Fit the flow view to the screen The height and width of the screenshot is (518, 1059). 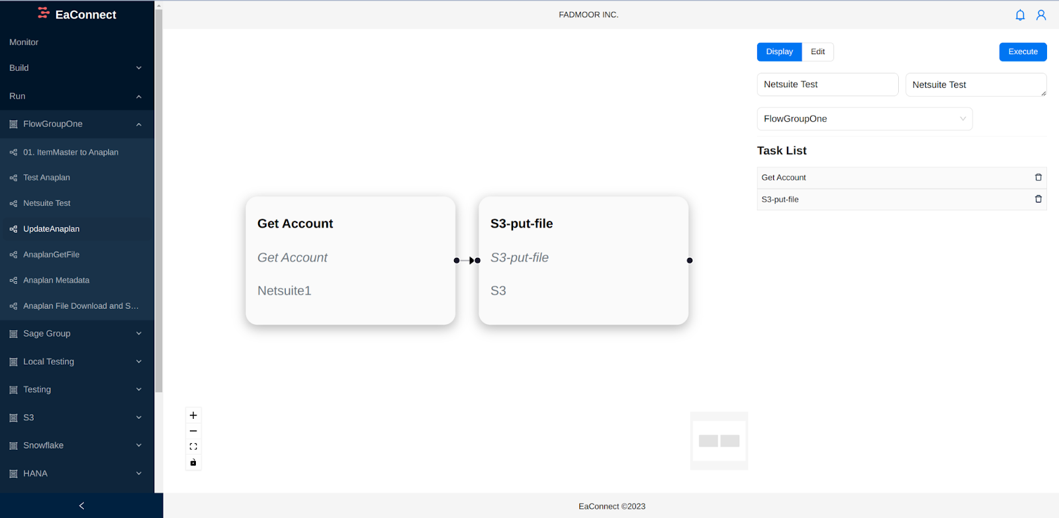pyautogui.click(x=193, y=447)
